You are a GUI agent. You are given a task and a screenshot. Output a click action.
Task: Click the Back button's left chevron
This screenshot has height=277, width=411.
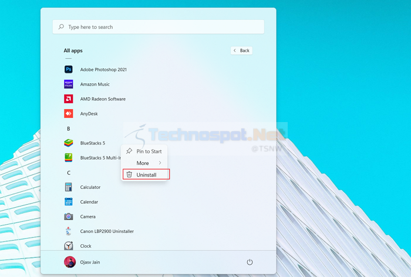point(235,50)
